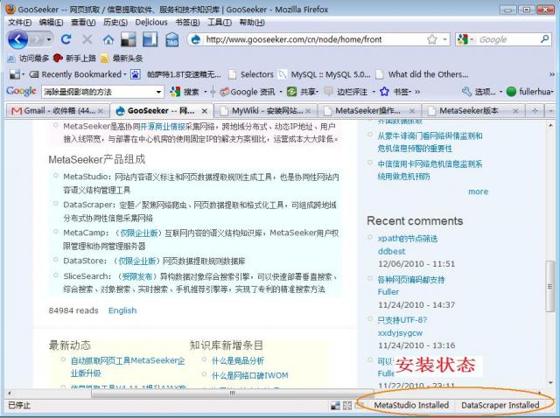Reload the page with the refresh icon
The image size is (560, 418).
pos(66,39)
